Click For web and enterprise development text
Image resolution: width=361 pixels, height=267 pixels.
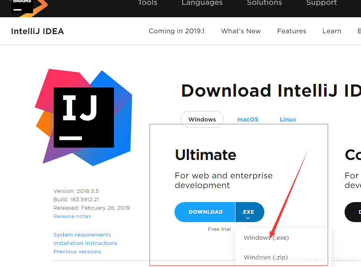[224, 180]
